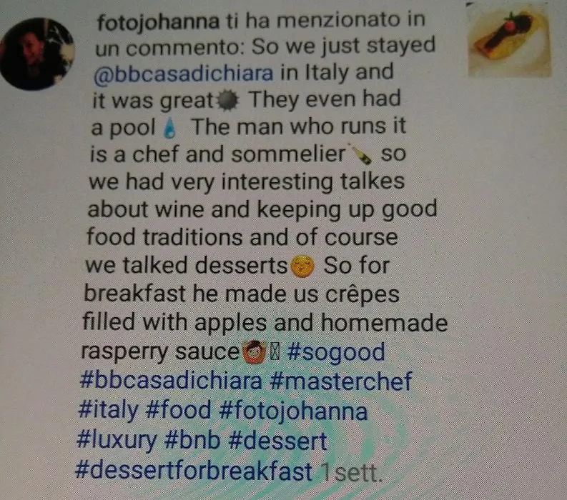Tap the #sogood hashtag
Image resolution: width=567 pixels, height=500 pixels.
pos(335,352)
